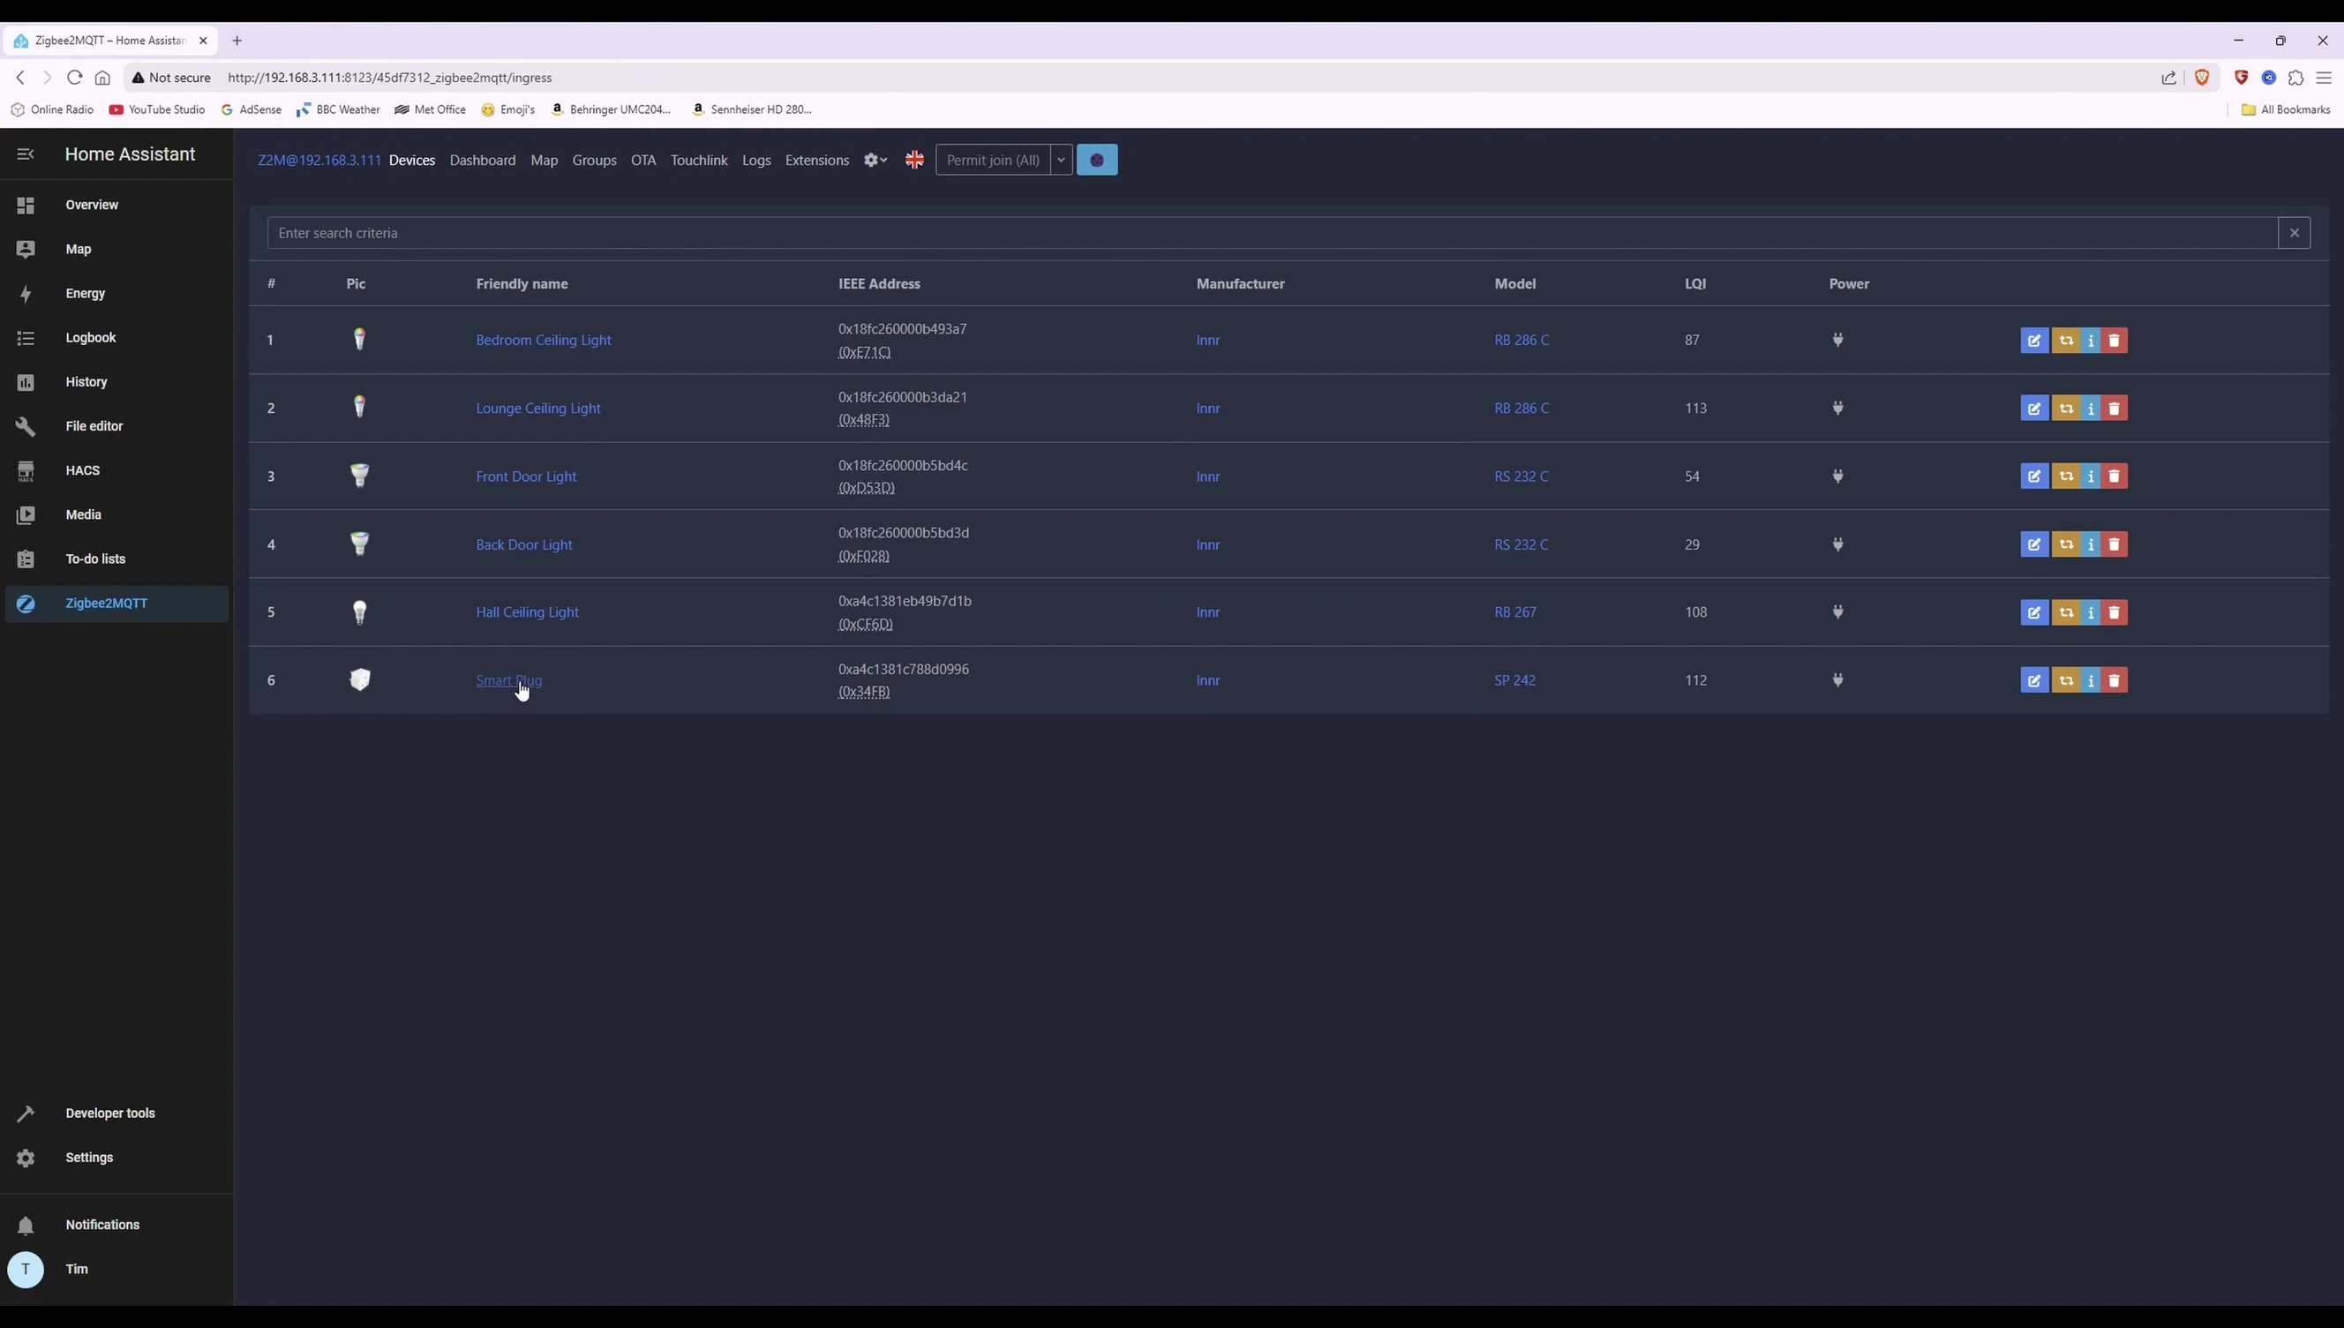
Task: Sort table by LQI column header
Action: (1694, 283)
